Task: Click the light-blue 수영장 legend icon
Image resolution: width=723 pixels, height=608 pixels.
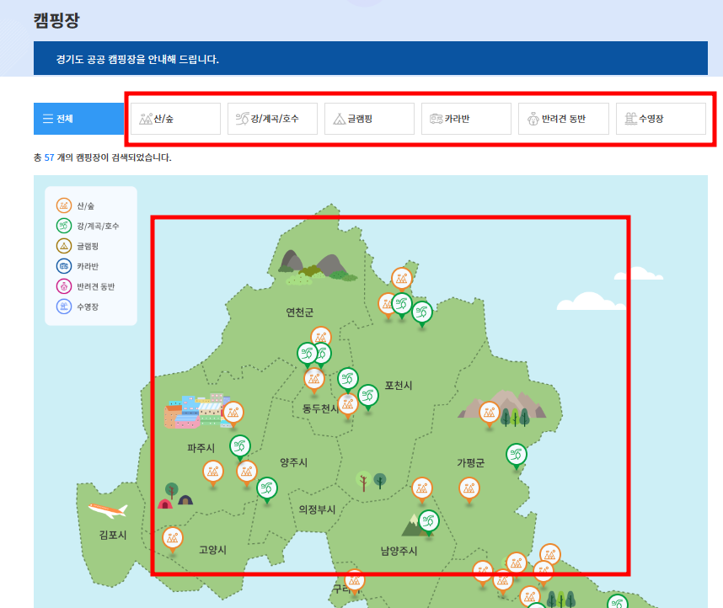Action: 64,306
